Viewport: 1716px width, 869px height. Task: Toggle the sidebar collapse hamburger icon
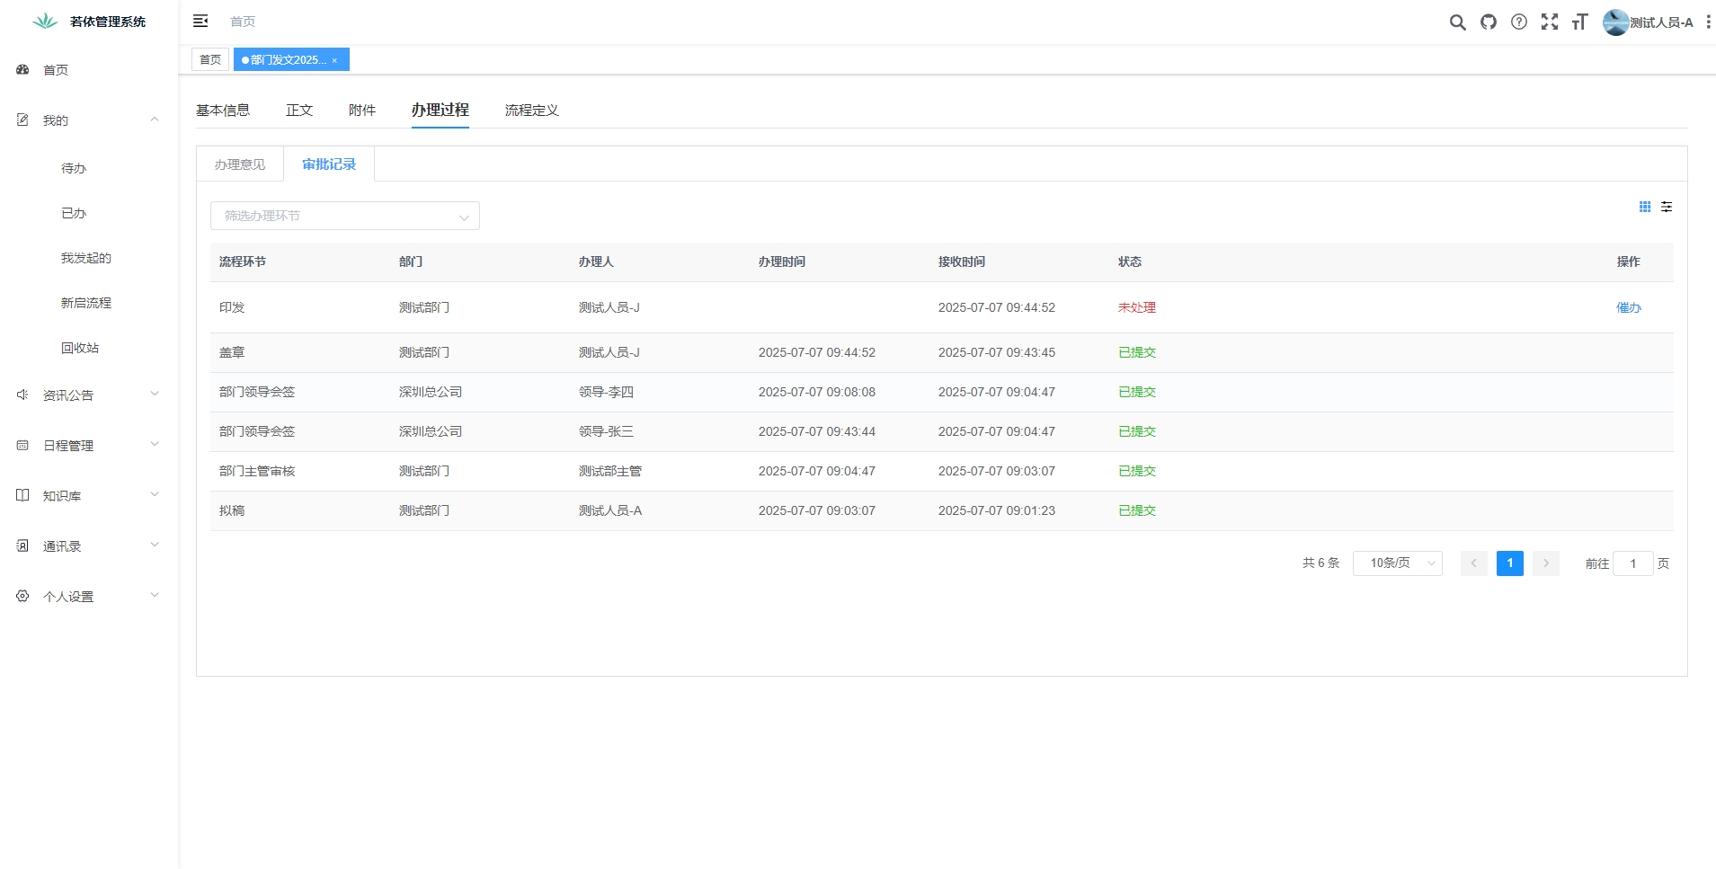pyautogui.click(x=200, y=21)
